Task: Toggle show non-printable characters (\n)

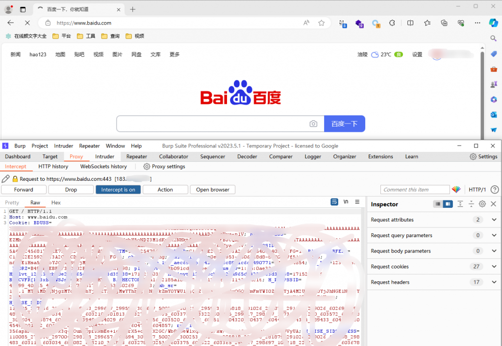Action: click(x=346, y=202)
